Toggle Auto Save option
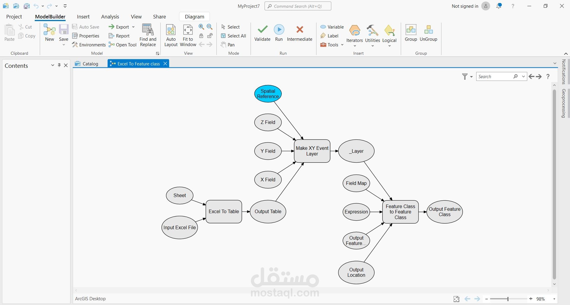The width and height of the screenshot is (570, 305). pos(85,27)
